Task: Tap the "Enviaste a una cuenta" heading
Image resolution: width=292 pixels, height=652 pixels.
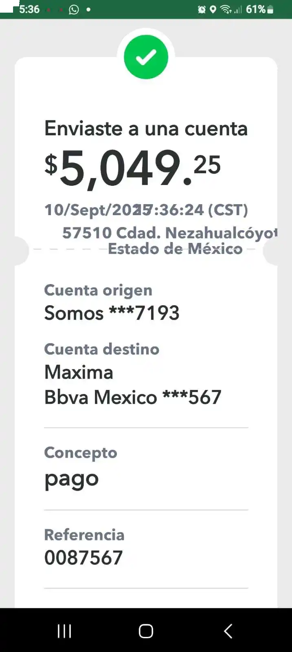Action: click(146, 129)
